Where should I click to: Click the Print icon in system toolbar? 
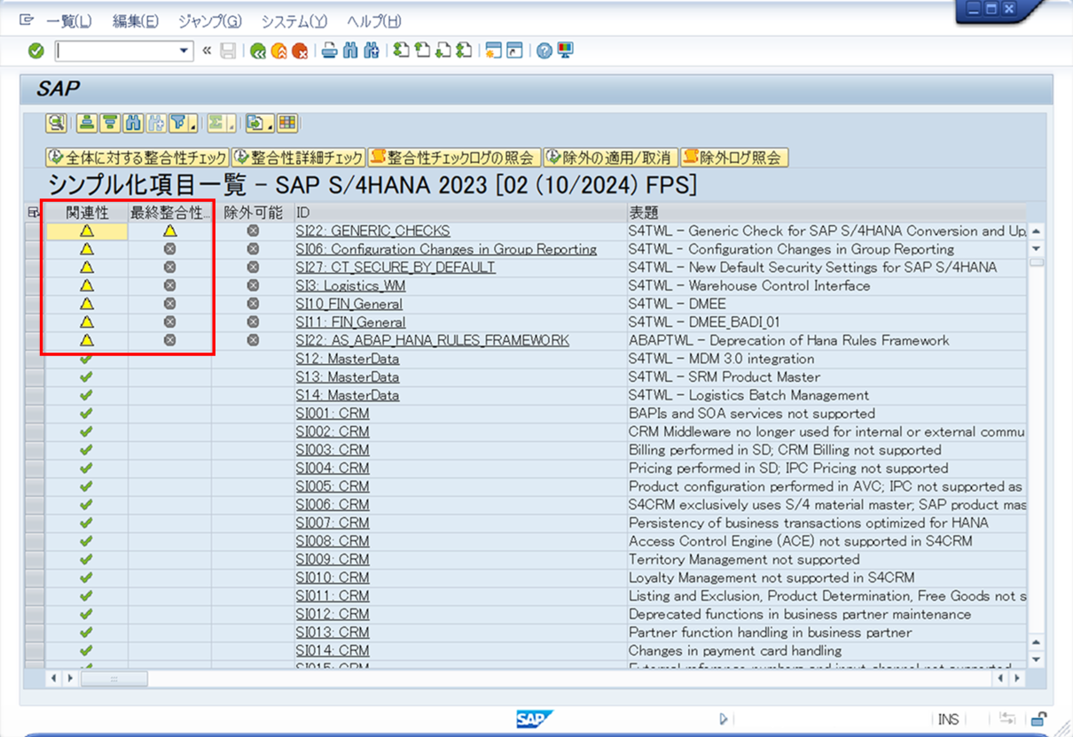click(x=329, y=50)
